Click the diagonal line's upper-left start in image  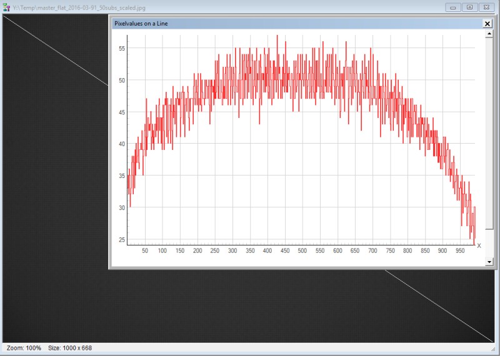pyautogui.click(x=5, y=17)
